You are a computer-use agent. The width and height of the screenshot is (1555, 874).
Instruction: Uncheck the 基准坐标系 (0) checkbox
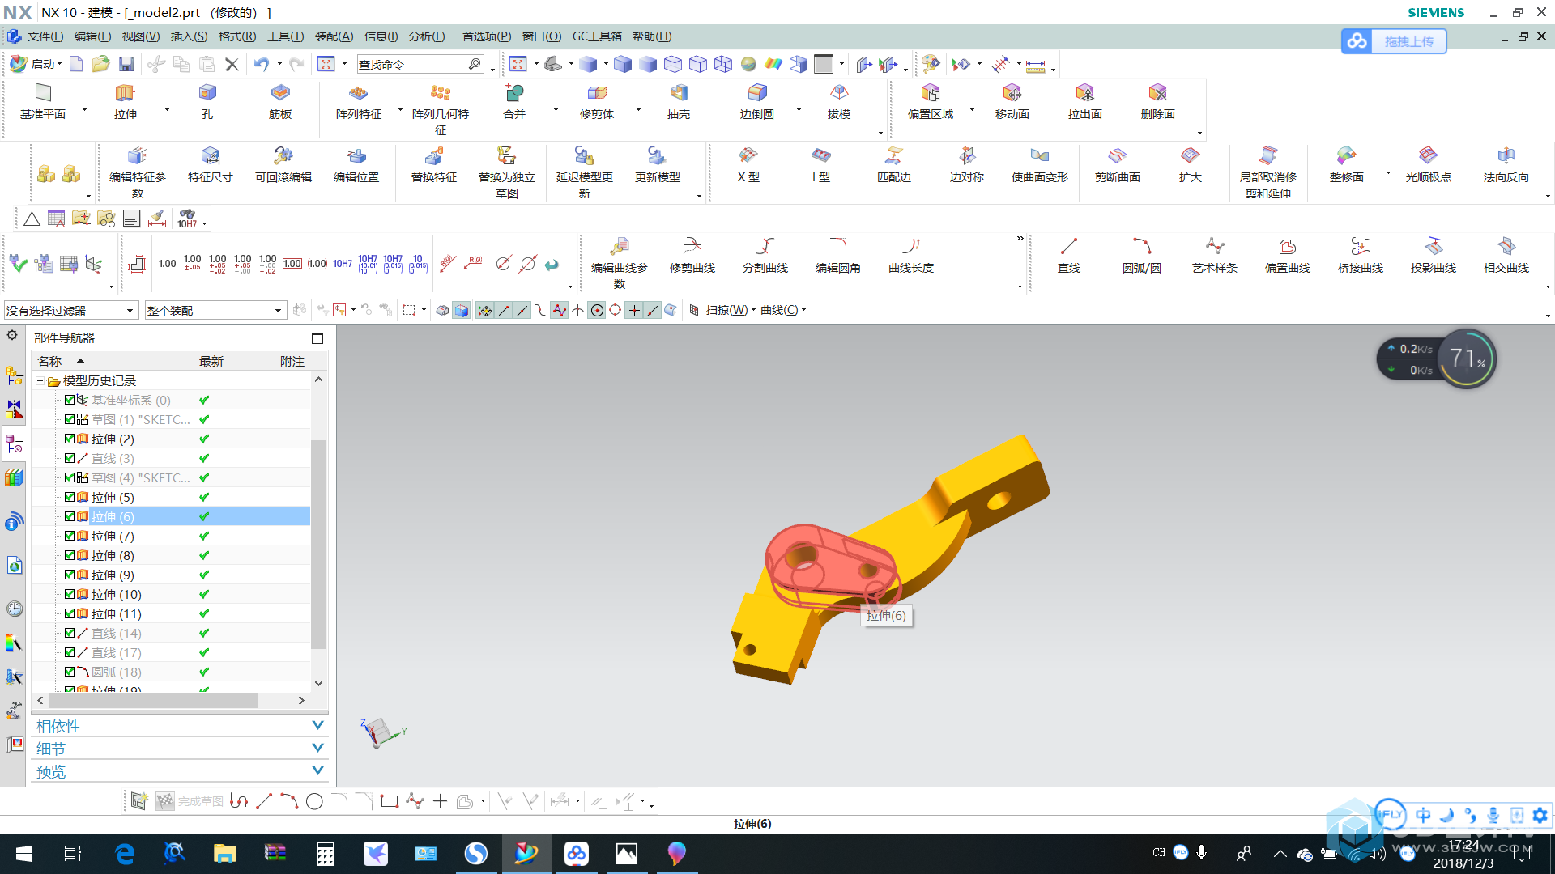pos(70,400)
